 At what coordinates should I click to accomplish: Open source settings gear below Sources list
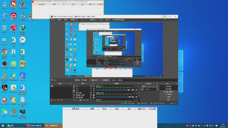pyautogui.click(x=81, y=100)
